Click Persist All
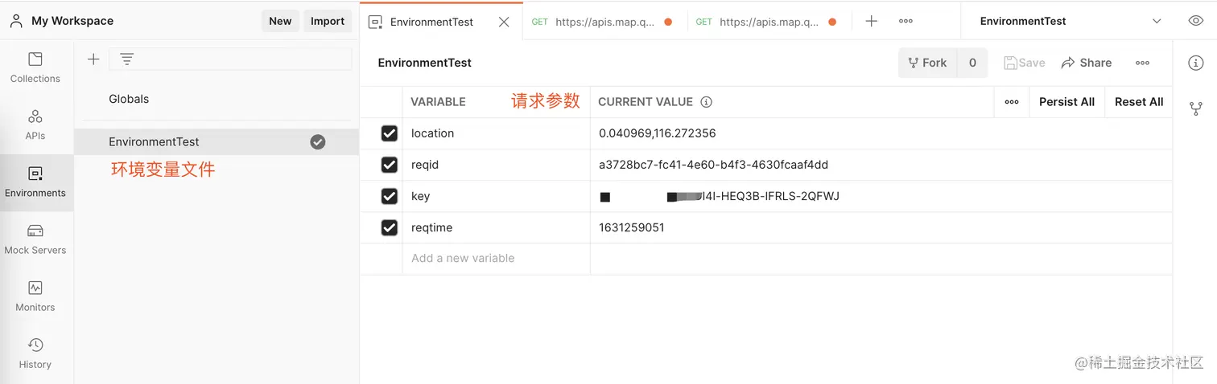The height and width of the screenshot is (384, 1217). click(1066, 102)
